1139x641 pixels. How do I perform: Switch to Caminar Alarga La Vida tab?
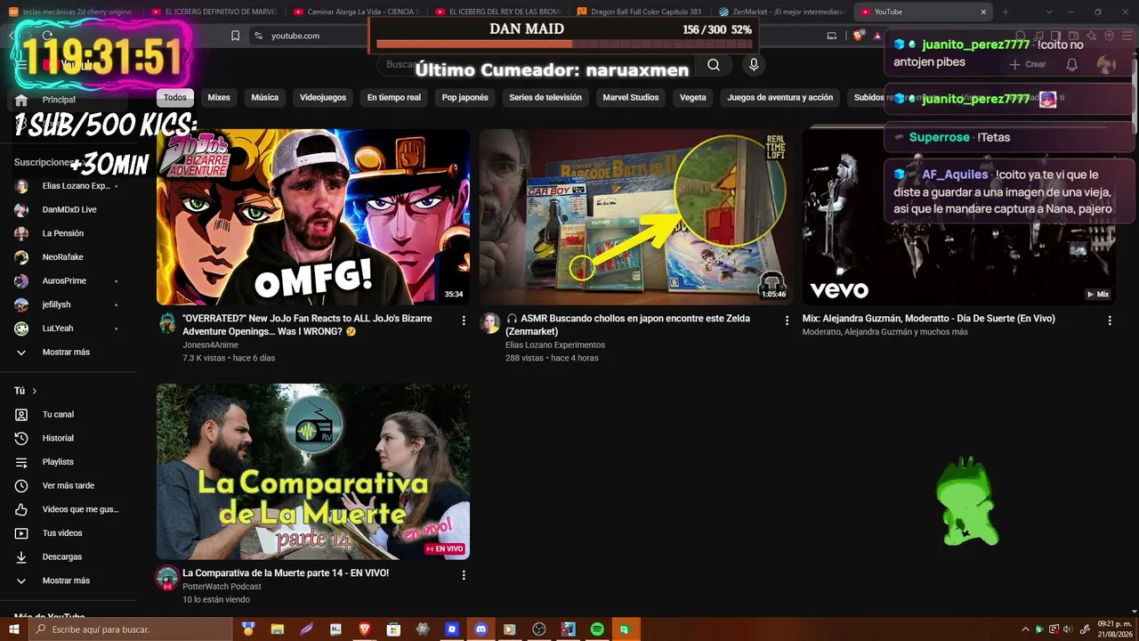358,12
